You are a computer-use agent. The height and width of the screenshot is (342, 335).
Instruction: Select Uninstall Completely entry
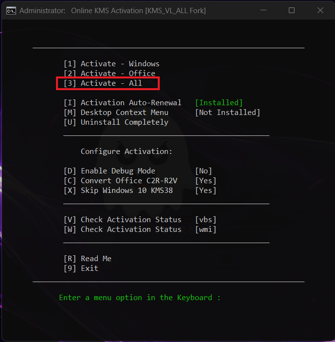[x=116, y=122]
